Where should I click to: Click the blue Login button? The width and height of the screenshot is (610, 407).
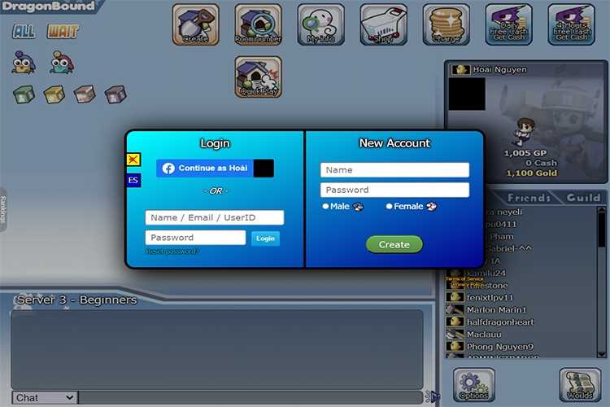pos(265,239)
